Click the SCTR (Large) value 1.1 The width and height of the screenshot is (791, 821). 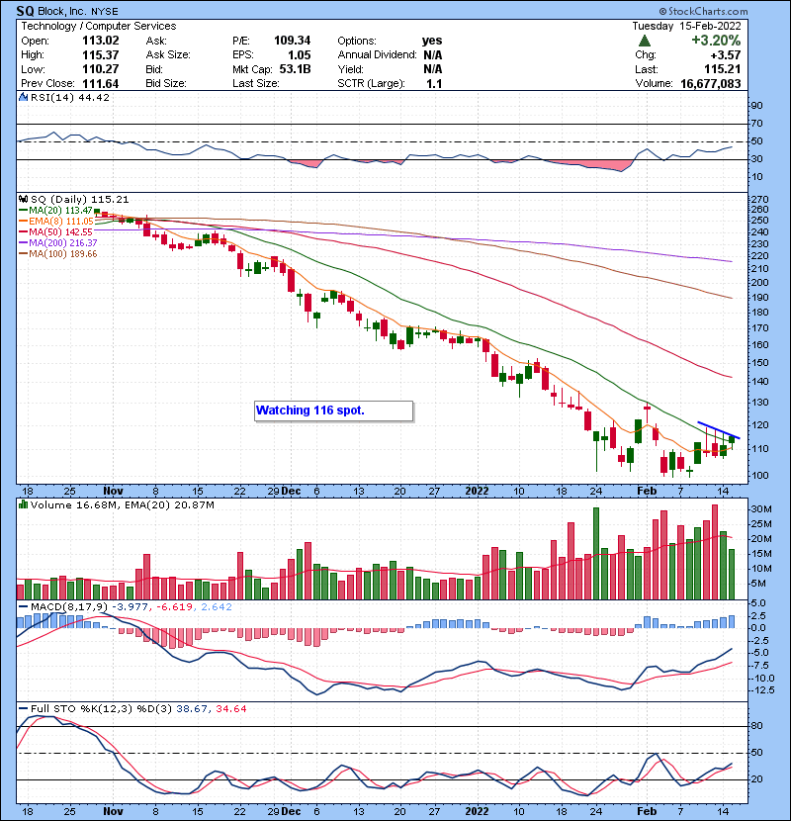434,84
